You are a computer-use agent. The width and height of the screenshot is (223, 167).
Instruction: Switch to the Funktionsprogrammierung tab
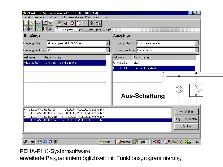96,29
